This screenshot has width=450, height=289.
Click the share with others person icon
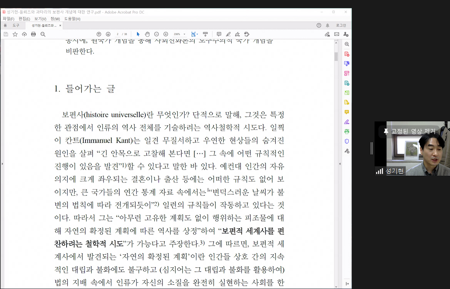pos(346,34)
